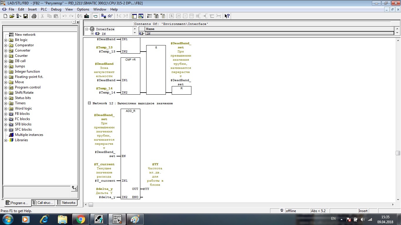Open the File menu
Screen dimensions: 401x225
11,9
